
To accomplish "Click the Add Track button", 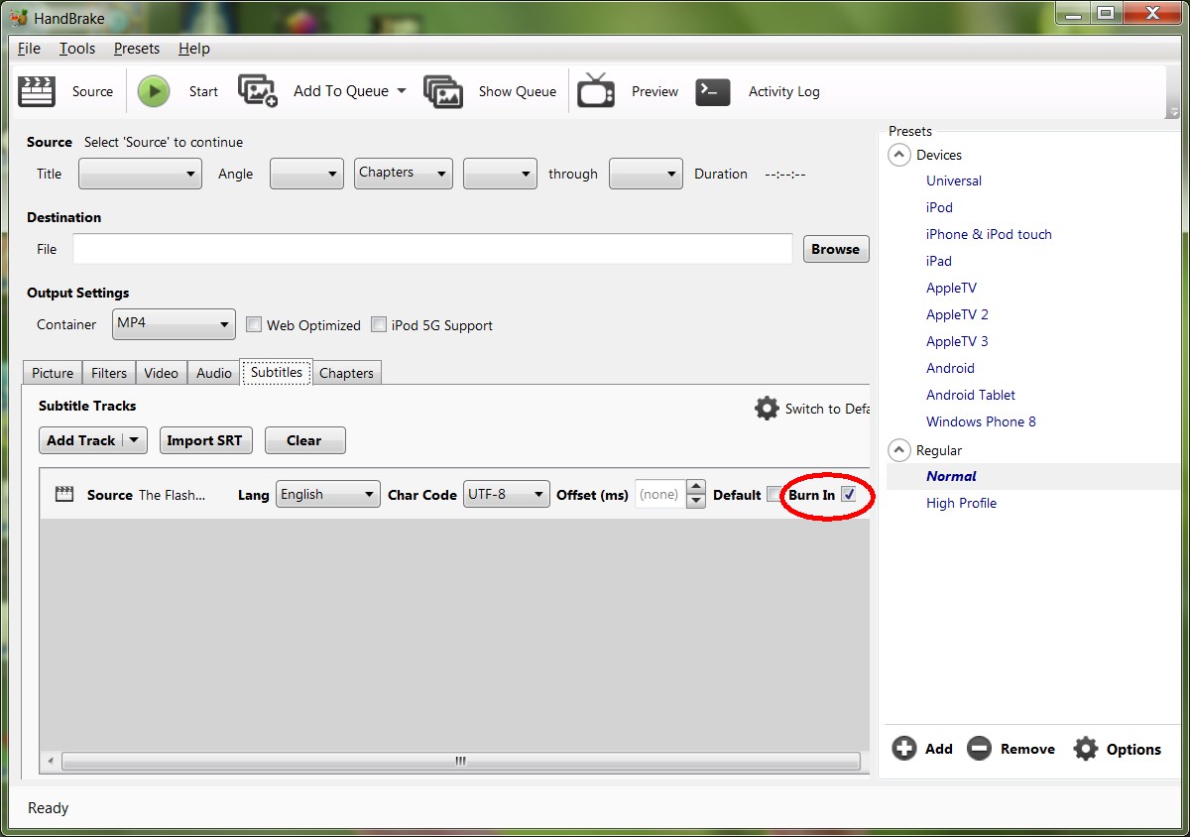I will pos(81,440).
